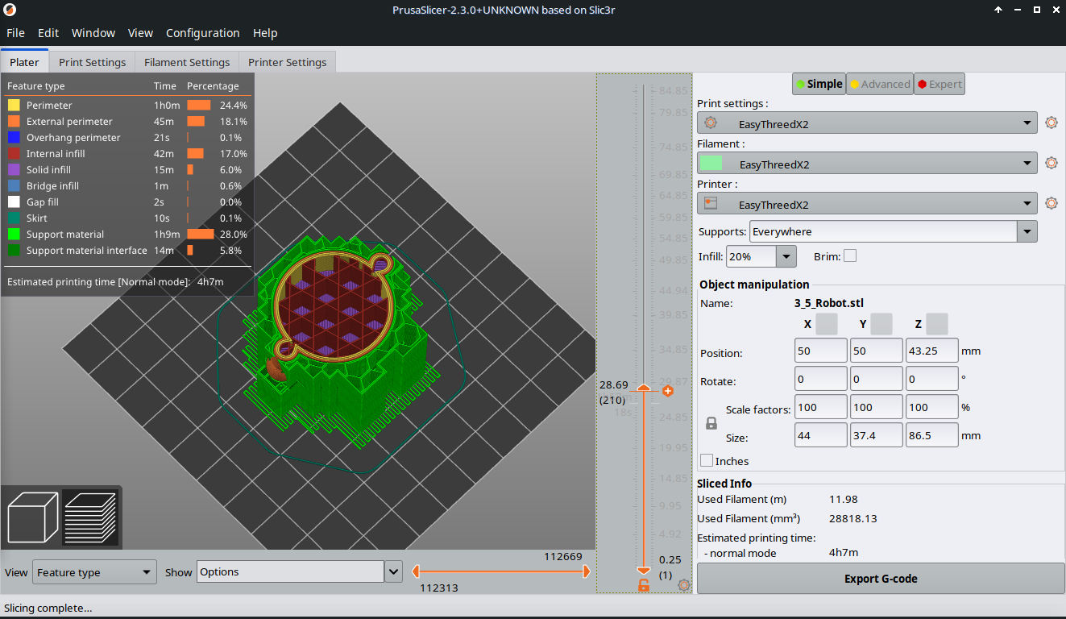This screenshot has height=619, width=1066.
Task: Open layer slider settings cog icon
Action: (684, 585)
